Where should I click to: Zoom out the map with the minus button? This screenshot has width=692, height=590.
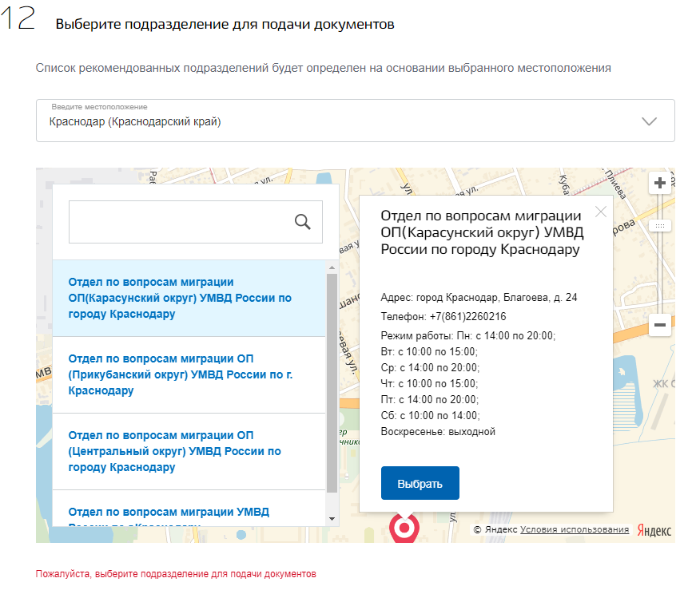coord(660,325)
